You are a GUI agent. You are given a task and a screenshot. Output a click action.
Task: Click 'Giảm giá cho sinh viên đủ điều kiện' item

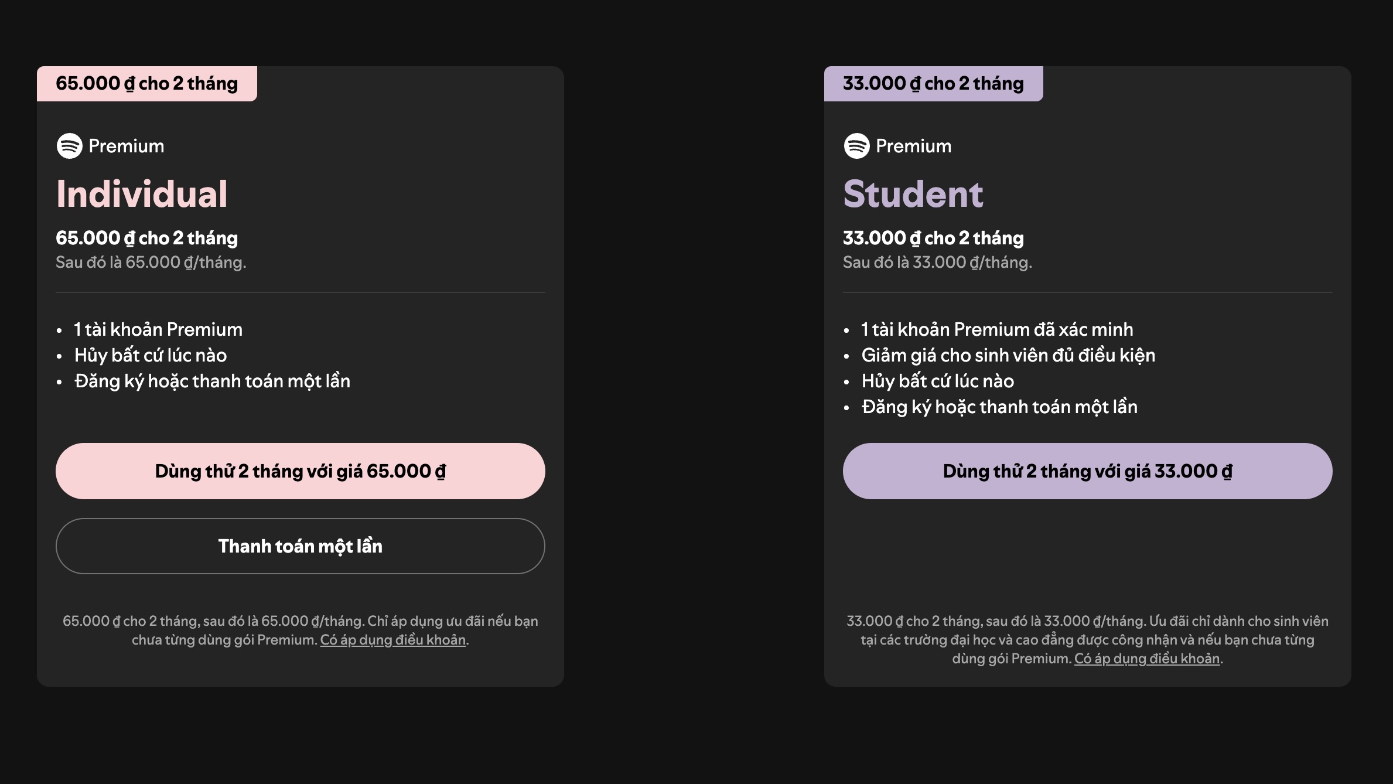(x=1008, y=355)
